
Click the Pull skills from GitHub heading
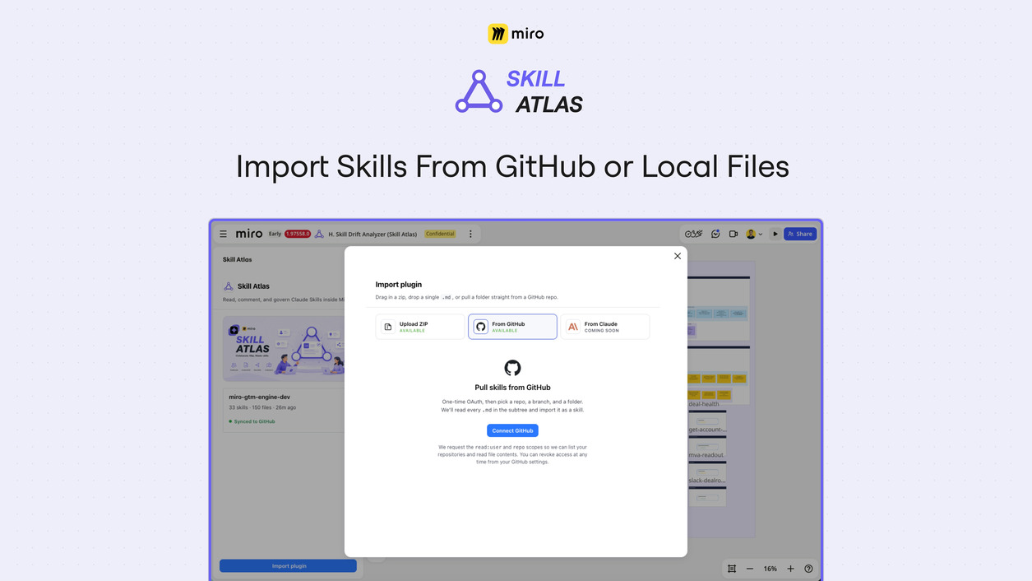512,388
